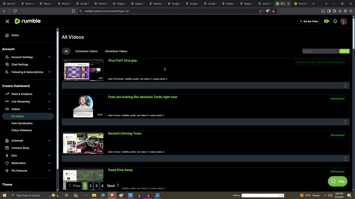Open the Help chat button
Image resolution: width=355 pixels, height=199 pixels.
point(338,181)
